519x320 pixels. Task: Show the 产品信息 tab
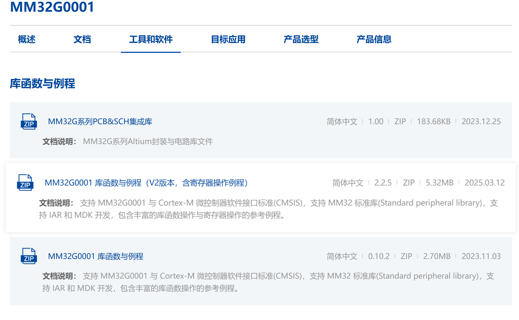(374, 39)
